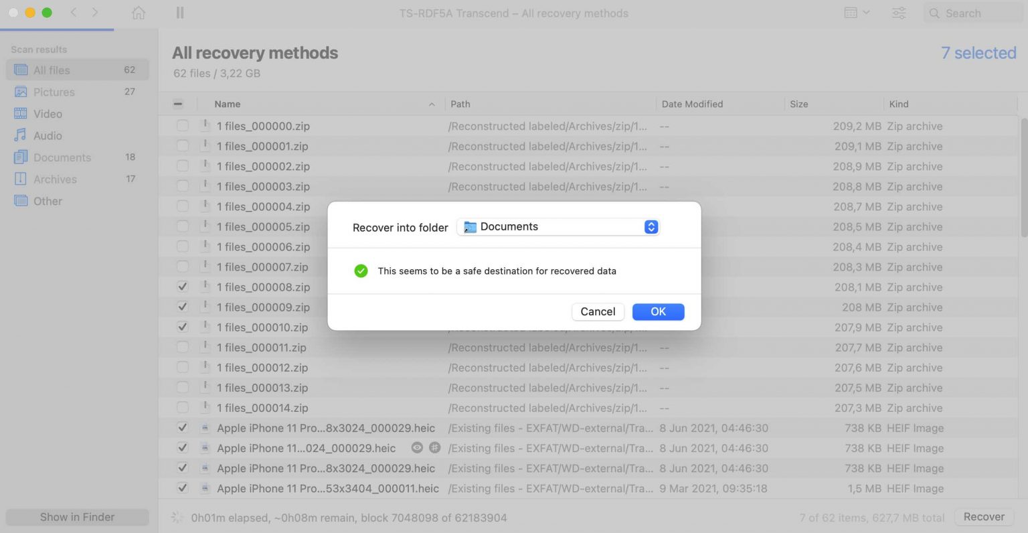This screenshot has height=533, width=1028.
Task: Pause the running scan with the pause icon
Action: (x=179, y=13)
